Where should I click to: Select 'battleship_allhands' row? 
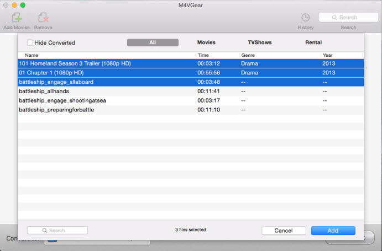click(191, 91)
